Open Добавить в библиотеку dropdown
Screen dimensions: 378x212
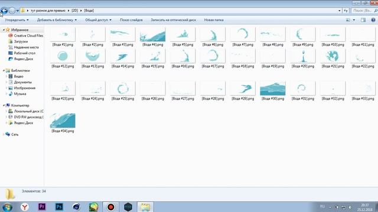57,20
